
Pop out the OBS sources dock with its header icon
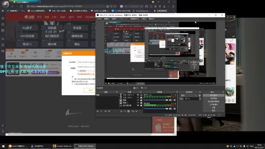(x=141, y=92)
